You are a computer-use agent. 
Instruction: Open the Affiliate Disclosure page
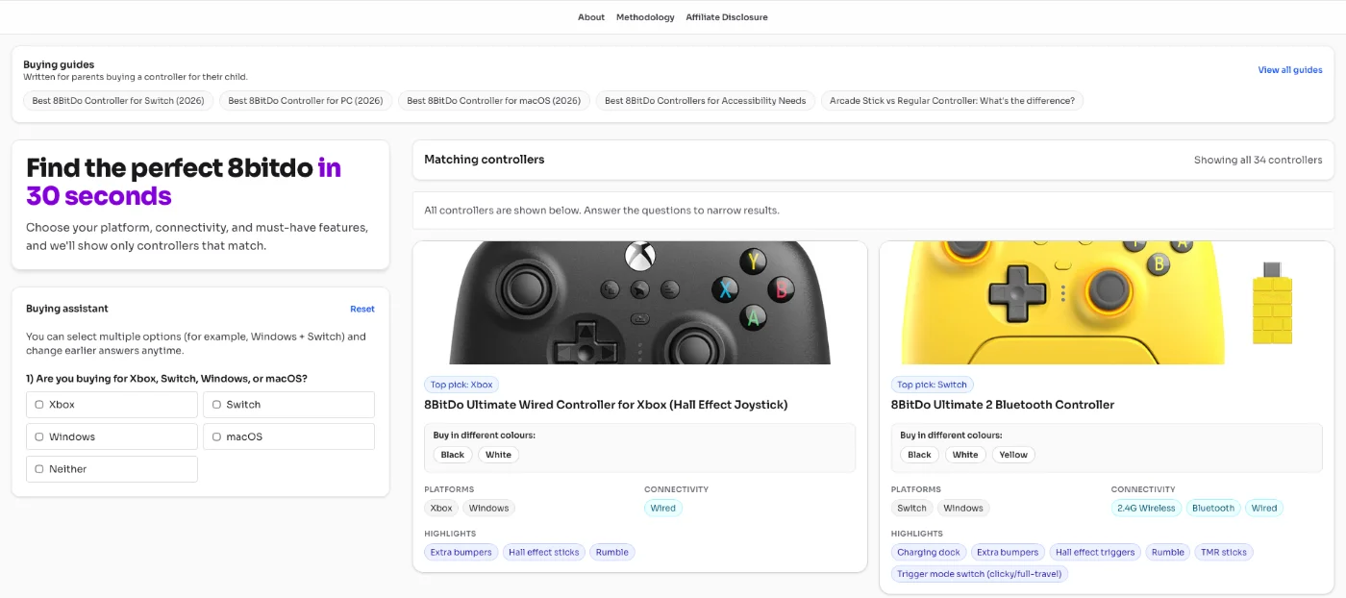point(727,17)
